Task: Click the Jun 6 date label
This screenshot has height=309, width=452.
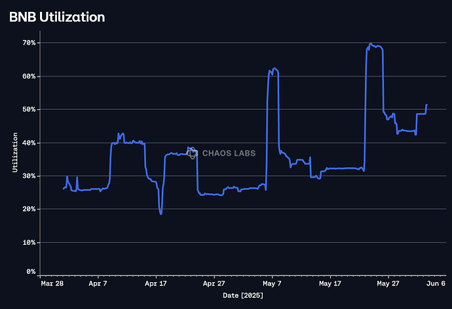Action: click(436, 283)
